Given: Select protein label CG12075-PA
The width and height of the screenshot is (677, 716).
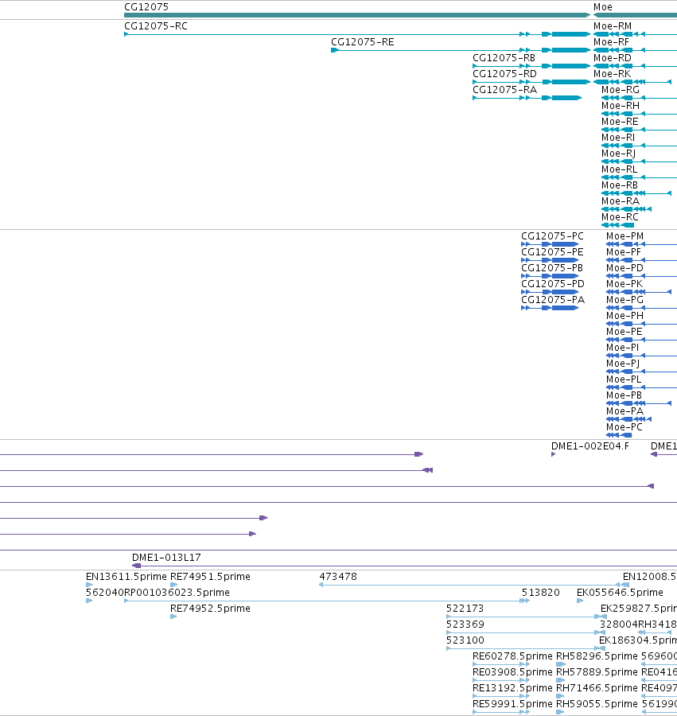Looking at the screenshot, I should click(553, 300).
